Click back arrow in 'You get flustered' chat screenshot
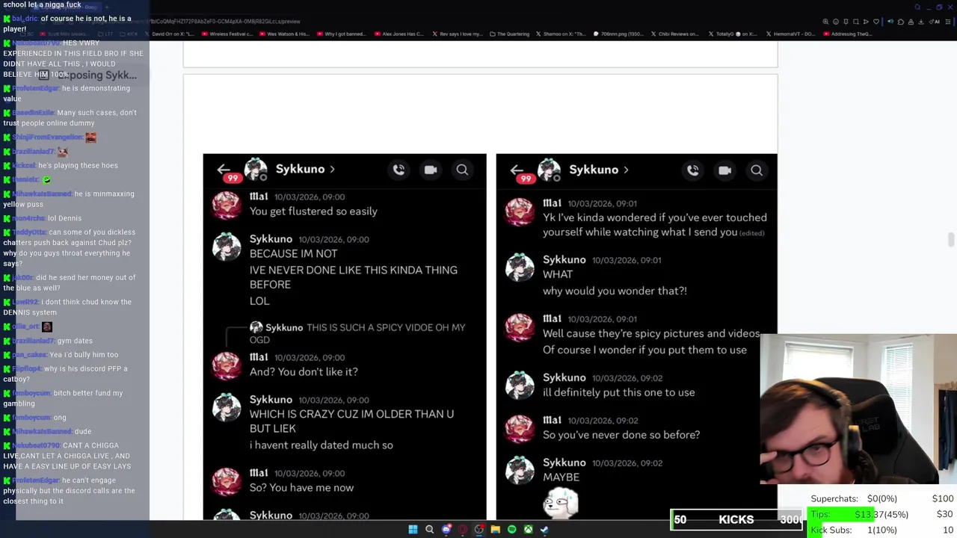957x538 pixels. click(x=223, y=170)
